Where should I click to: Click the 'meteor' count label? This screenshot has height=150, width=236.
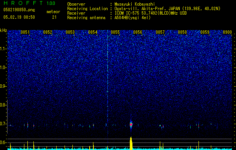(x=53, y=12)
